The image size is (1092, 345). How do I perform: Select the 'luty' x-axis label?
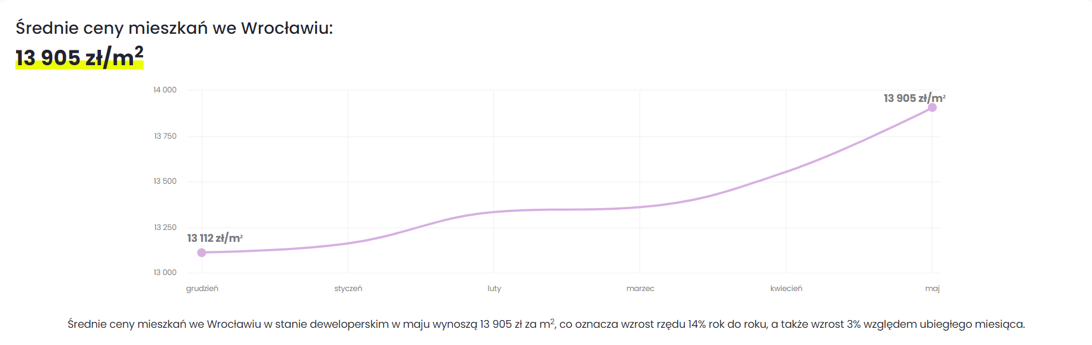[x=494, y=289]
